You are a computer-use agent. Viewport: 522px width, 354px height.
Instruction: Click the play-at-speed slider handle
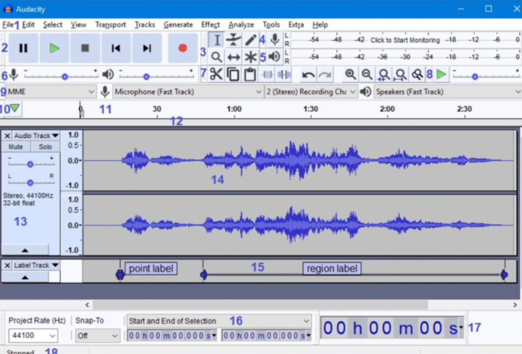click(x=475, y=77)
